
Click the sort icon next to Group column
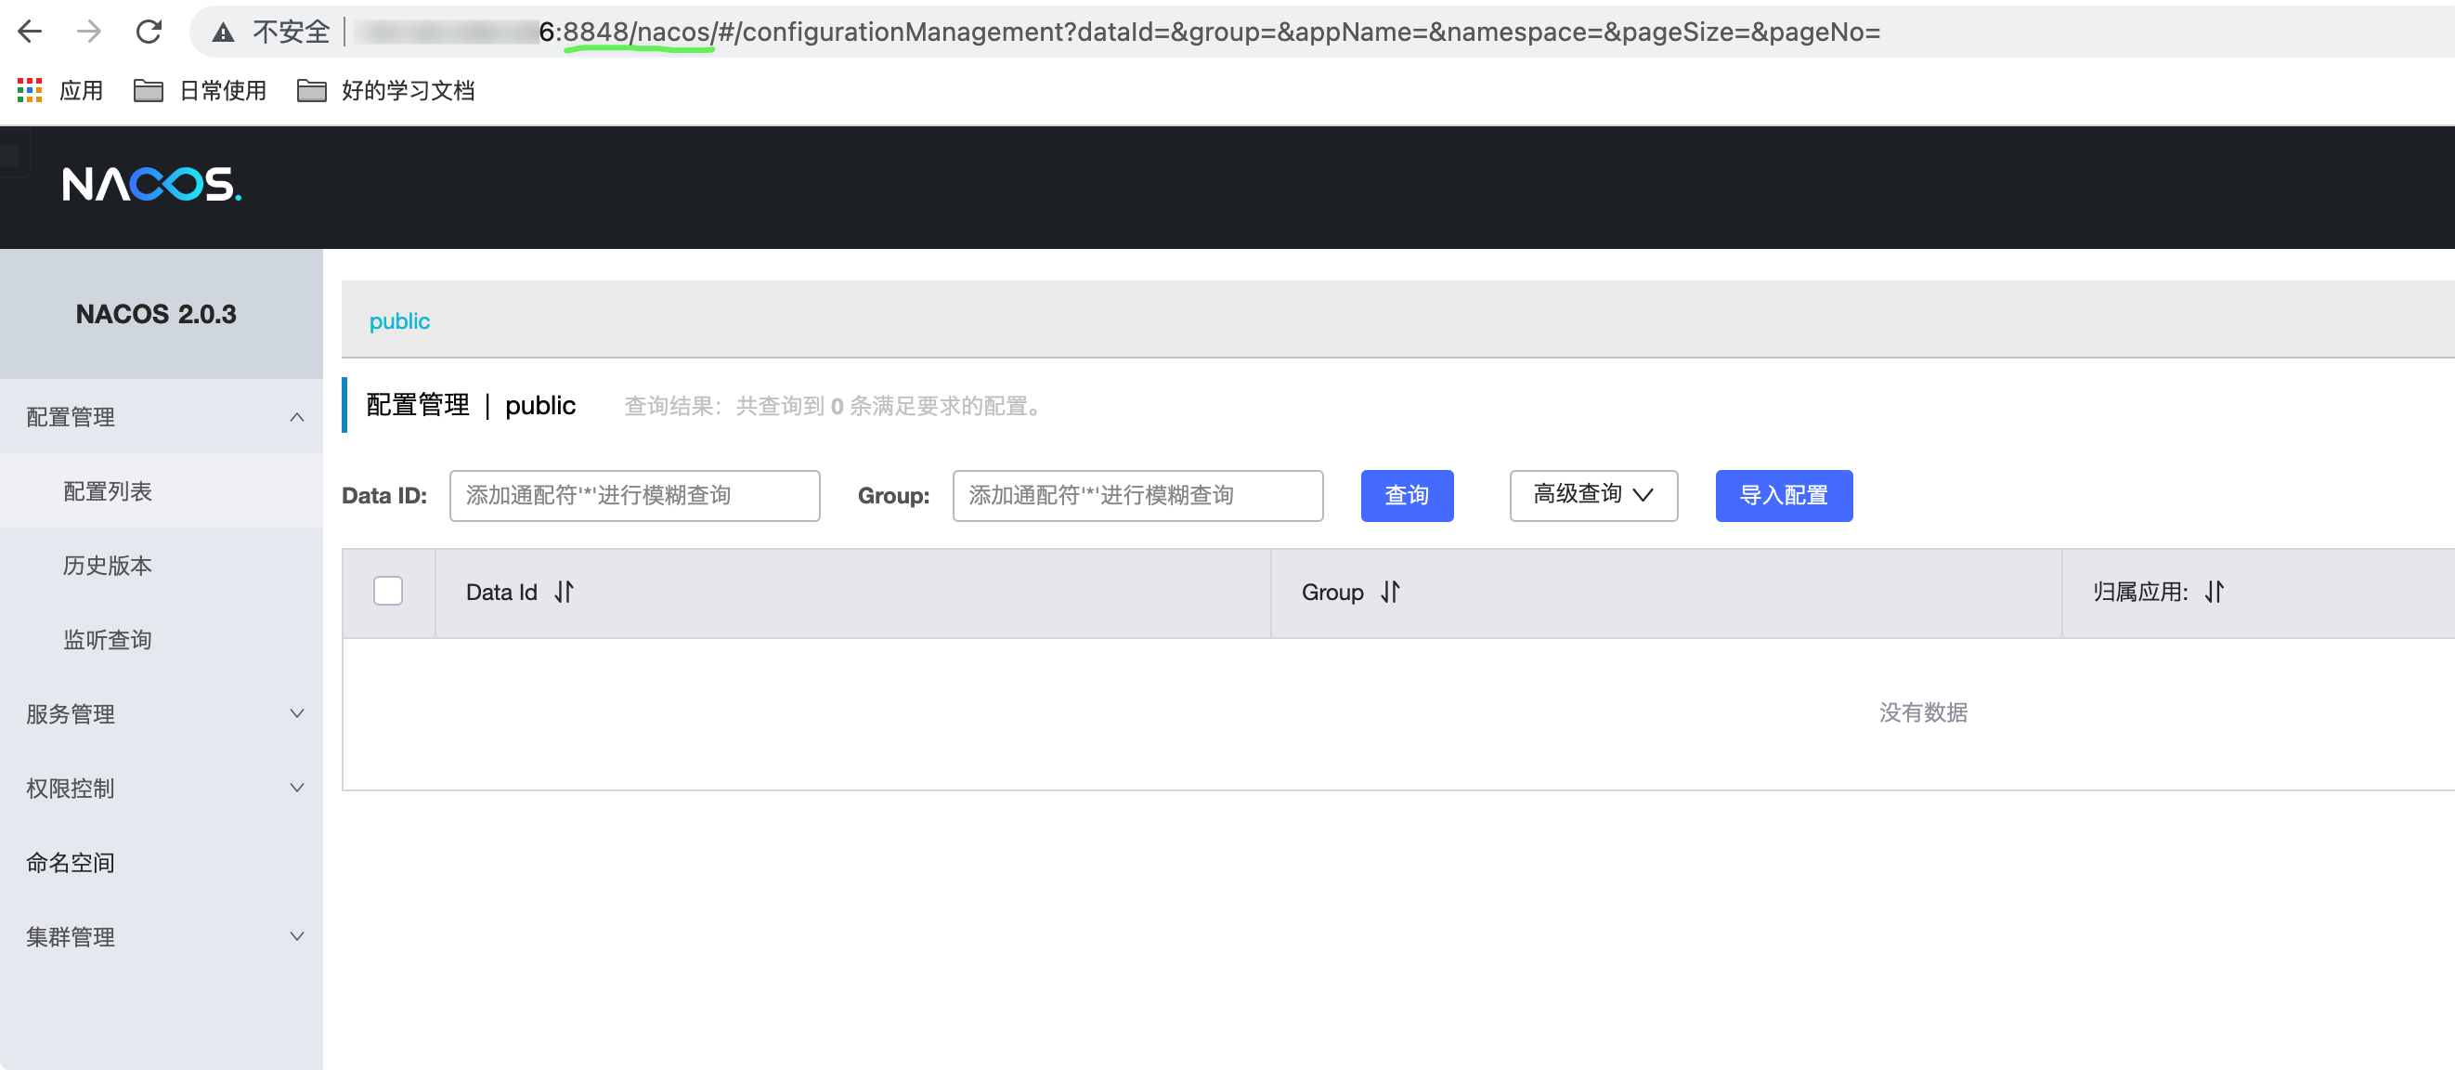click(1391, 593)
